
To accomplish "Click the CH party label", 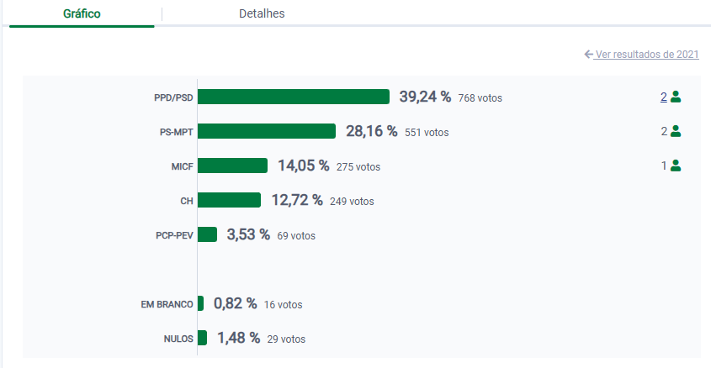I will pos(186,201).
